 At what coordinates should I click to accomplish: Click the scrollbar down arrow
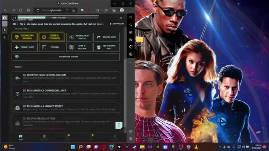(125, 131)
